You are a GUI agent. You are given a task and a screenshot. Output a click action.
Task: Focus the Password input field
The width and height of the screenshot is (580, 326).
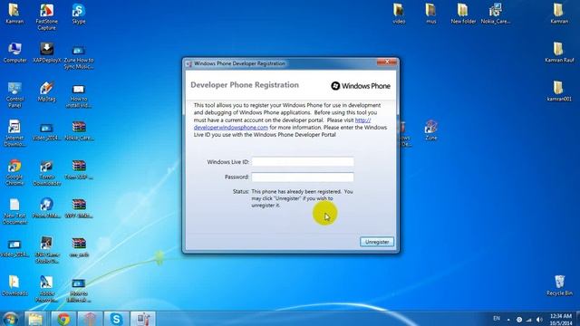(x=303, y=177)
